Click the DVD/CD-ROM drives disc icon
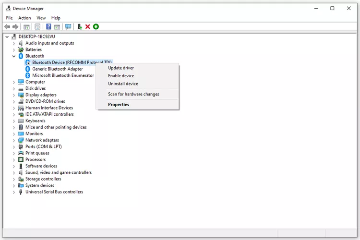 pyautogui.click(x=21, y=101)
